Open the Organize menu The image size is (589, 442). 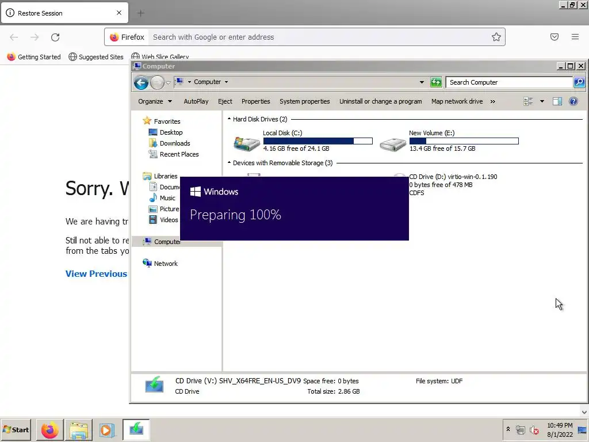(x=155, y=101)
